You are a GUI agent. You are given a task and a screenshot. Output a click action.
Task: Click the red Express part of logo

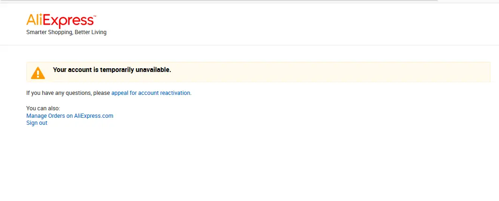[x=68, y=21]
